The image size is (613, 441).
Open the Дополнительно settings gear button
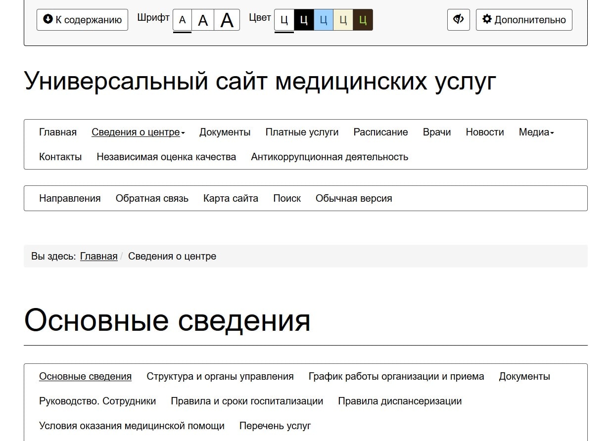coord(524,20)
